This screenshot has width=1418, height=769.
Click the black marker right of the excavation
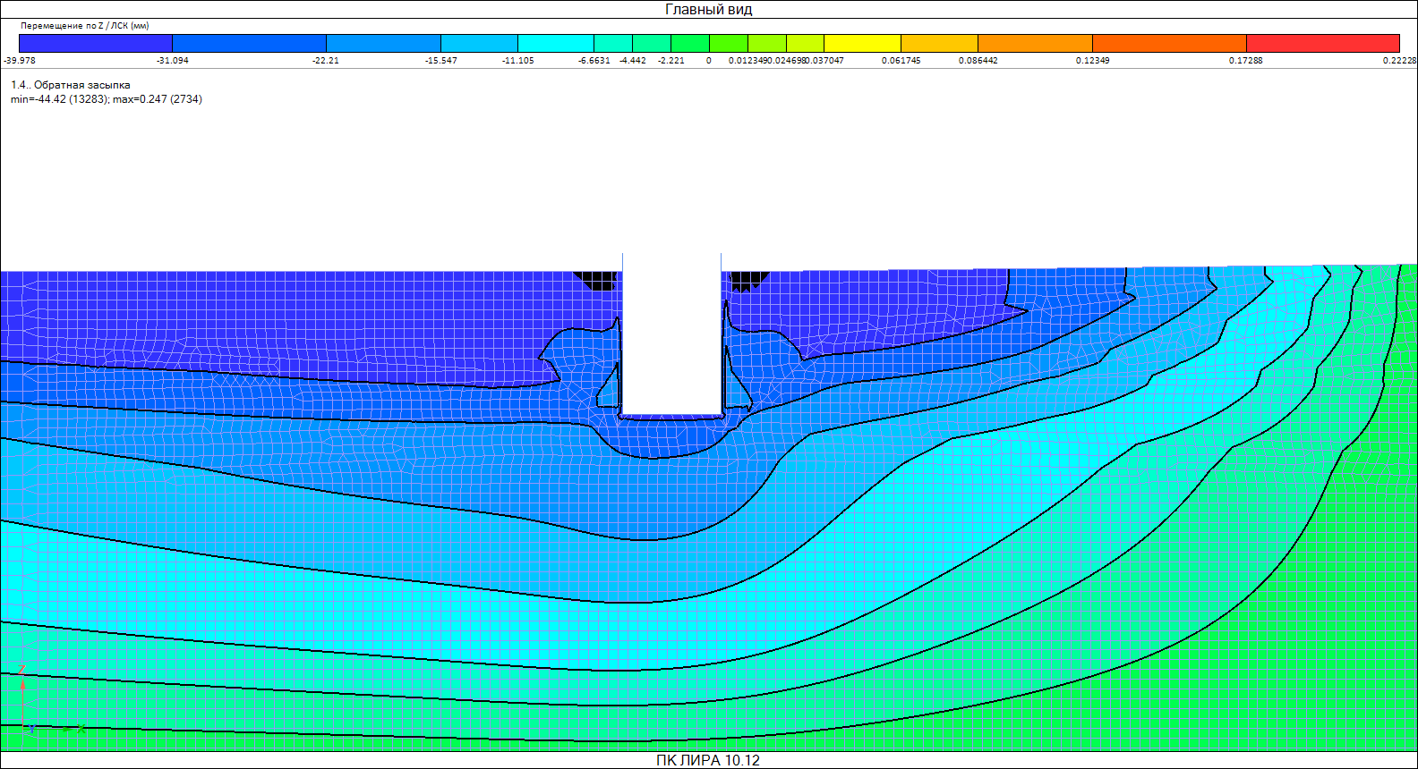tap(747, 280)
